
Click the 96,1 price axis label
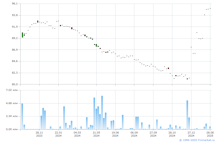coord(15,4)
